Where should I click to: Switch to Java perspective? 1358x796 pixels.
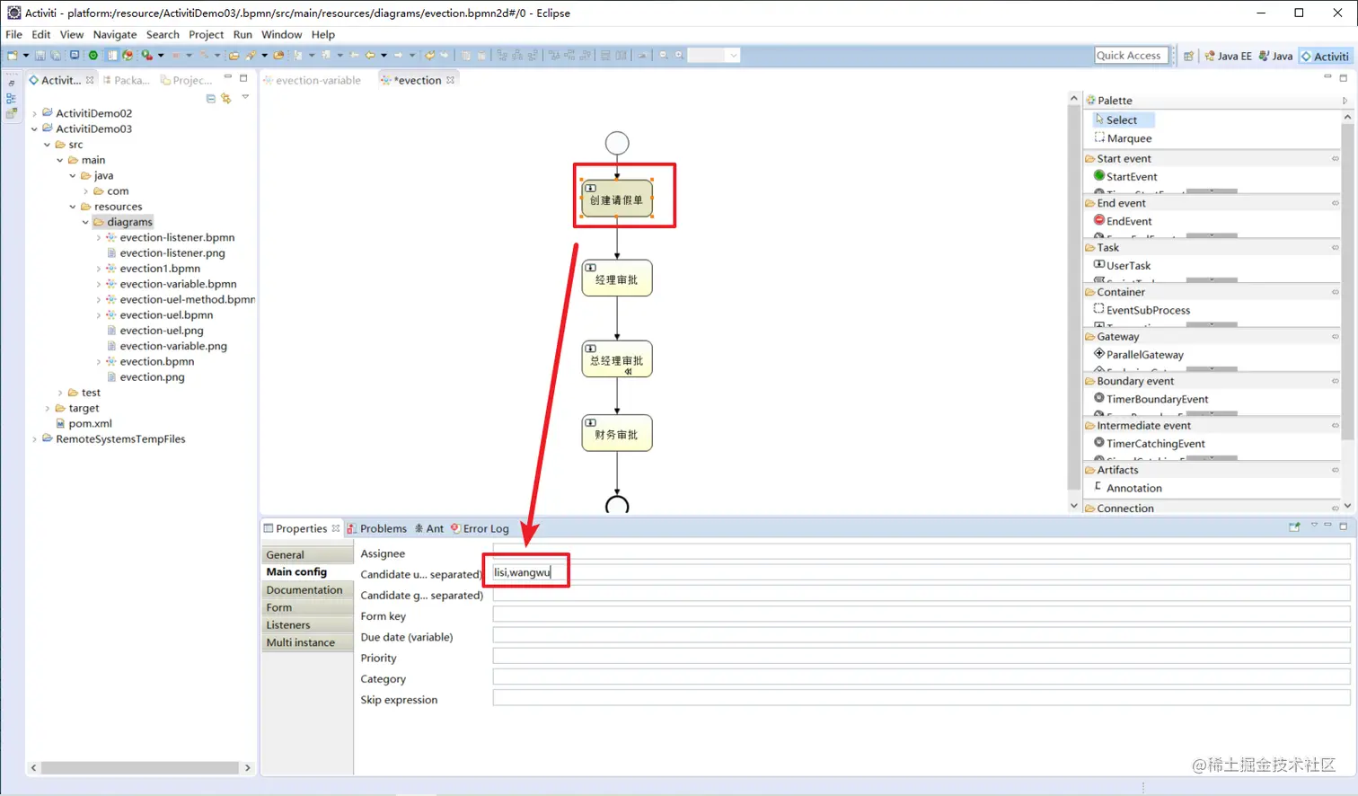click(1275, 56)
